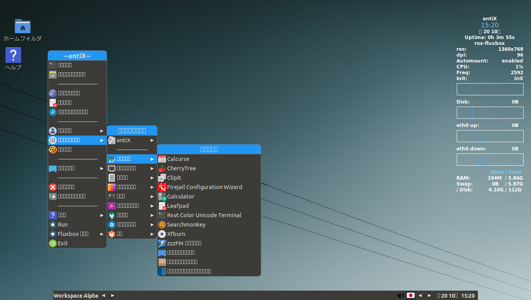The image size is (531, 300).
Task: Launch CherryTree
Action: [209, 168]
